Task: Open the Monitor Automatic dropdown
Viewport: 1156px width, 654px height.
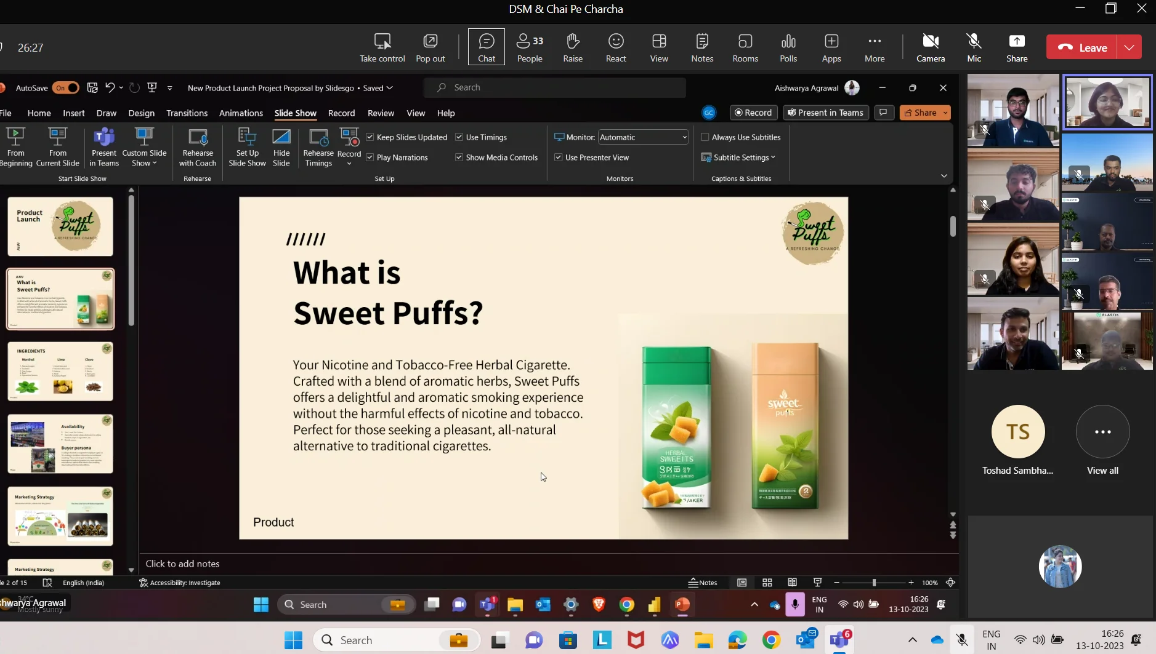Action: pos(642,137)
